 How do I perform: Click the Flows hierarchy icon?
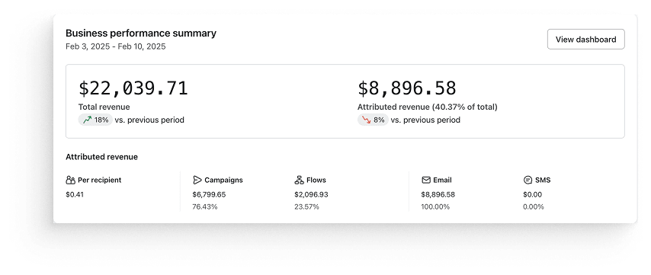[299, 180]
